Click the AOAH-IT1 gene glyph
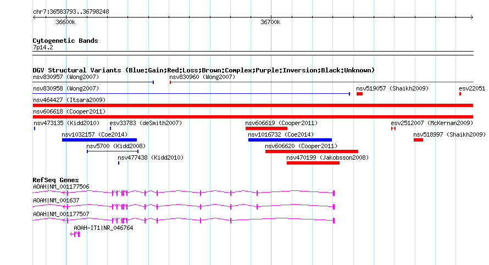Image resolution: width=489 pixels, height=265 pixels. (x=75, y=234)
